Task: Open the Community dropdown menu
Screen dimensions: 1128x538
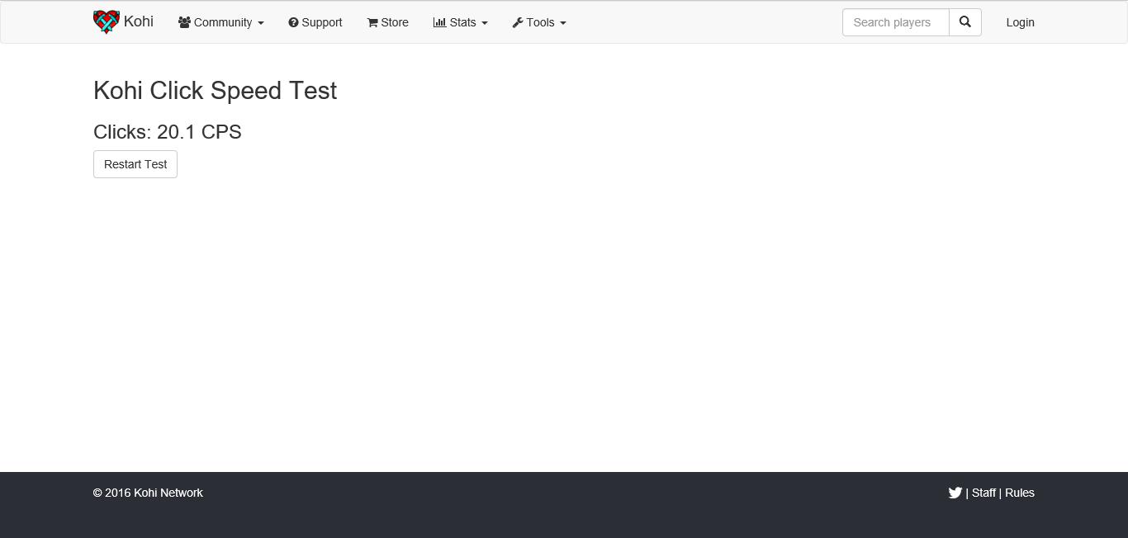Action: point(221,22)
